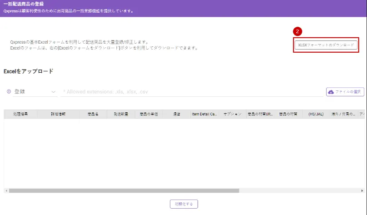Click the scrollbar right arrow
The height and width of the screenshot is (215, 367).
click(362, 190)
